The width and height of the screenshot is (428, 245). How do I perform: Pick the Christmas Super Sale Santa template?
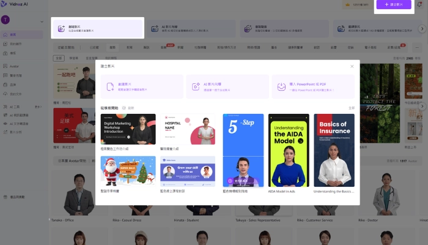[128, 171]
